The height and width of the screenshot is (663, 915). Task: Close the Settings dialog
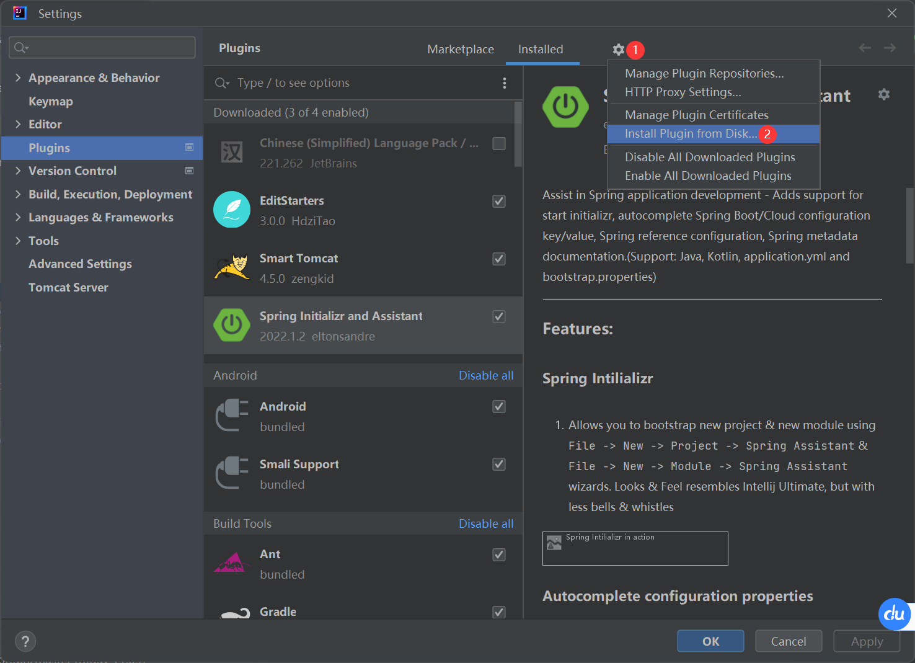click(x=892, y=13)
